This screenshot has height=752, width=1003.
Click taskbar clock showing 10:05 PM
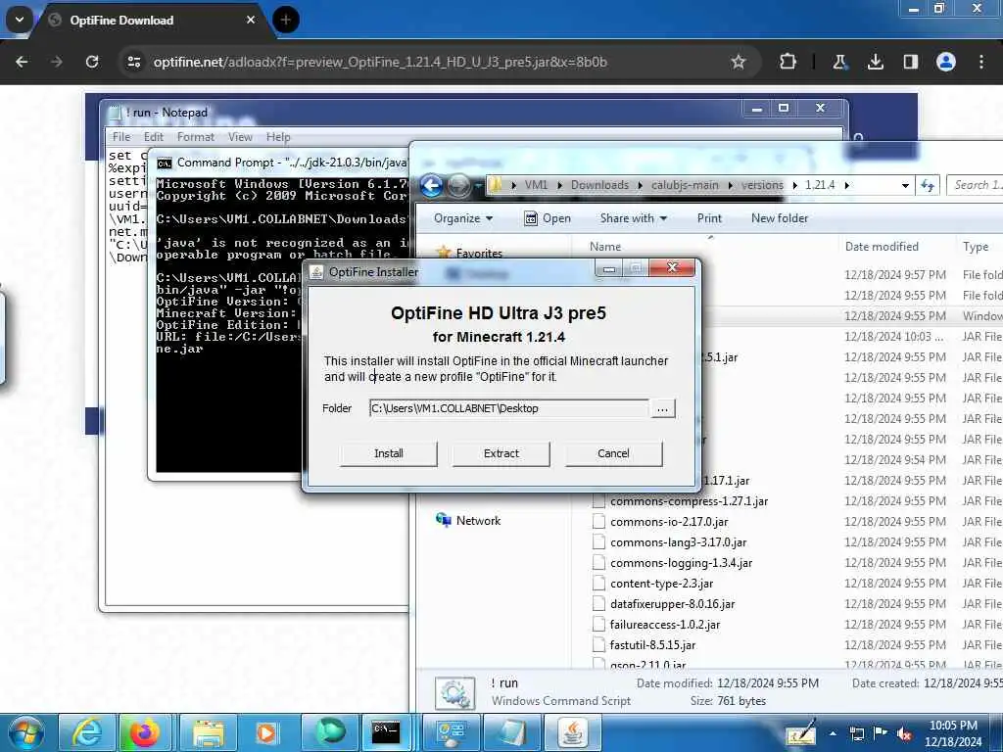coord(953,733)
